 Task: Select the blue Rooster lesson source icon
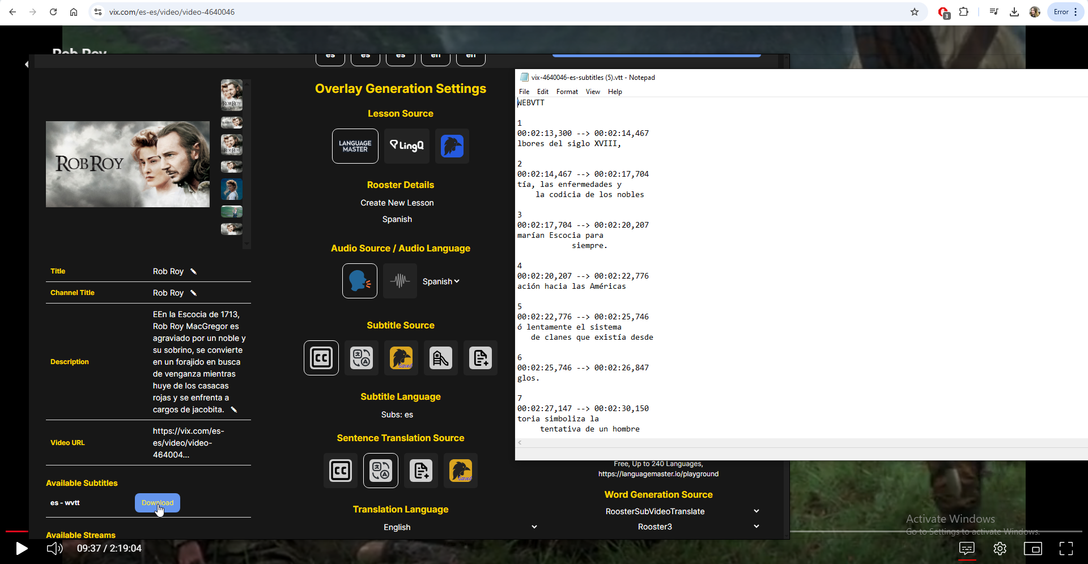point(452,146)
